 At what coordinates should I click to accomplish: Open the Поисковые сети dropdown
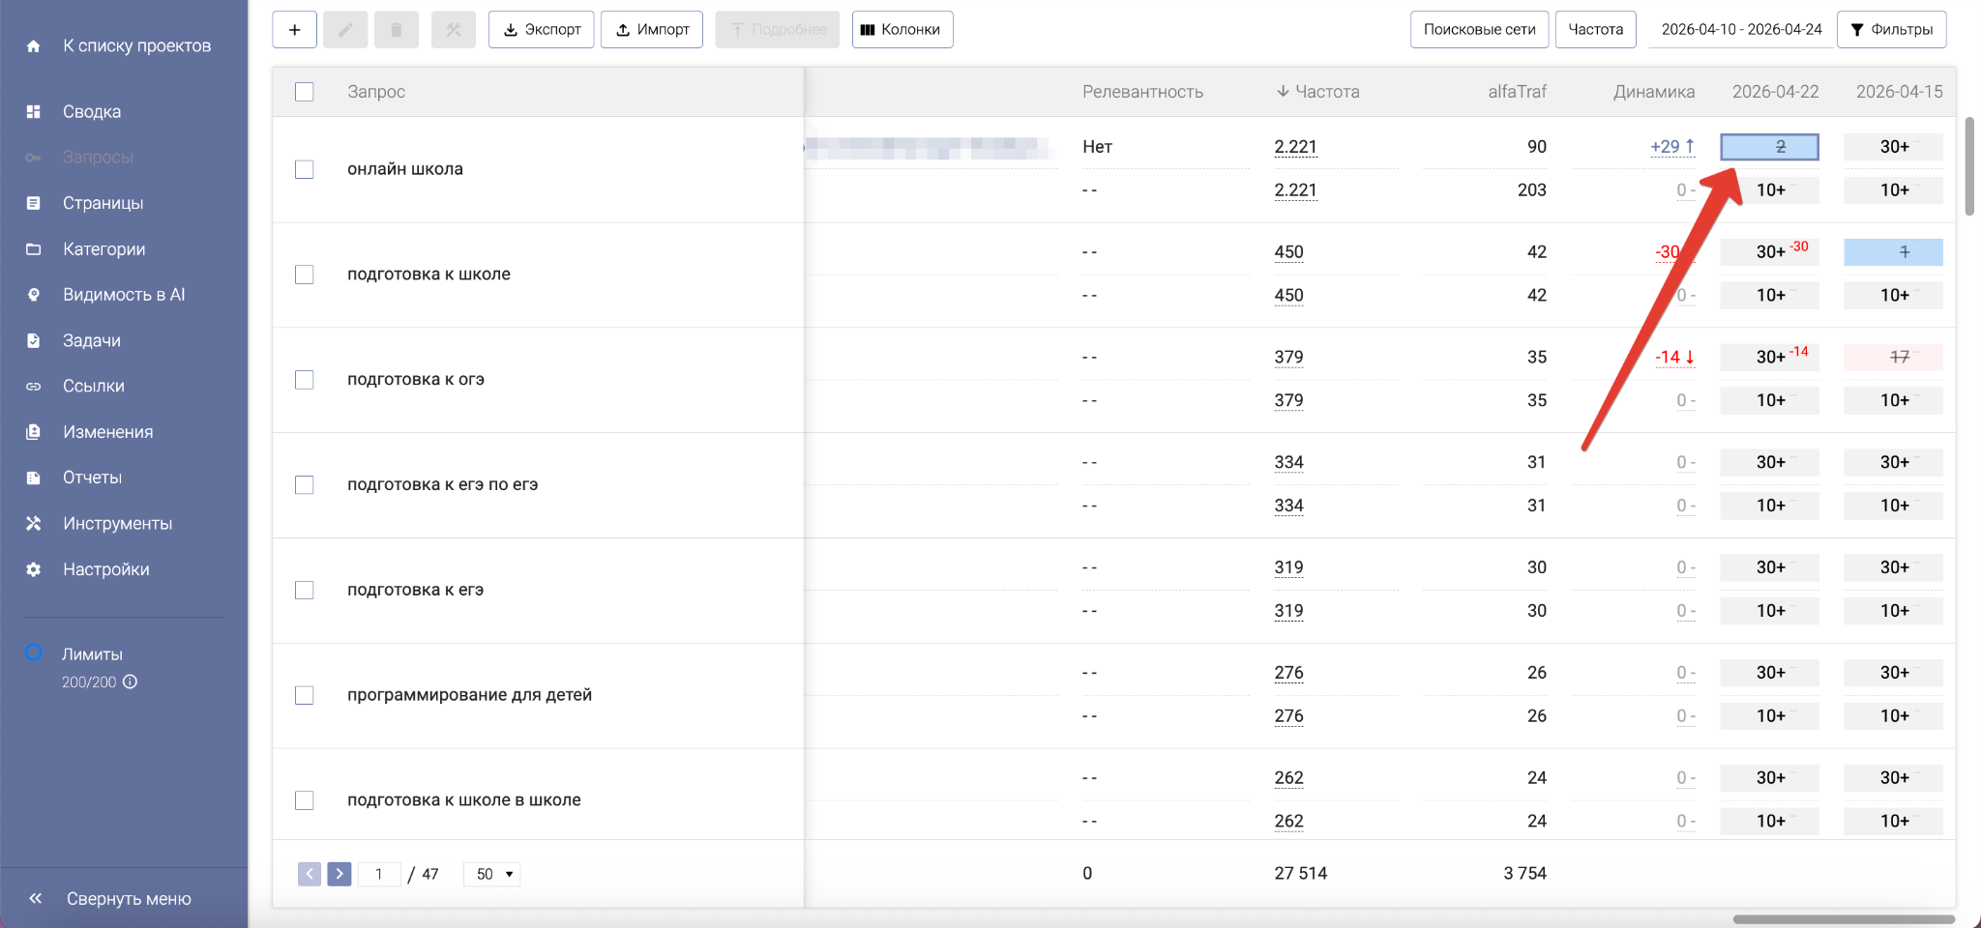click(1479, 30)
